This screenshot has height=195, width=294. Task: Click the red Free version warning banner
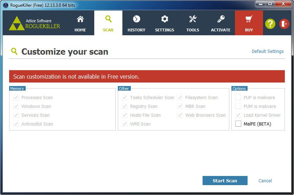point(147,77)
